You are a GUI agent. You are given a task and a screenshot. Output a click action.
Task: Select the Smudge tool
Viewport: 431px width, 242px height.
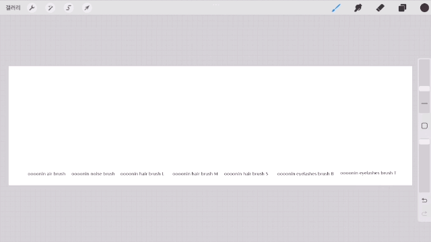pos(358,7)
